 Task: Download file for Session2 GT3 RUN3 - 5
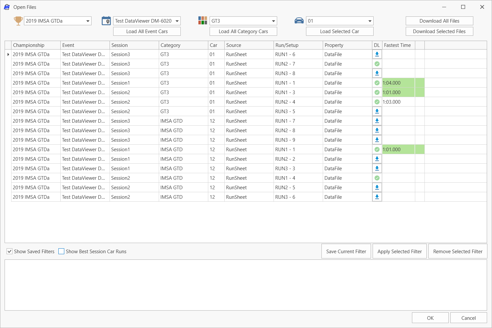[x=377, y=111]
